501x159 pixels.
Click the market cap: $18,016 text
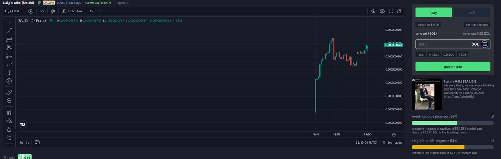(x=98, y=2)
